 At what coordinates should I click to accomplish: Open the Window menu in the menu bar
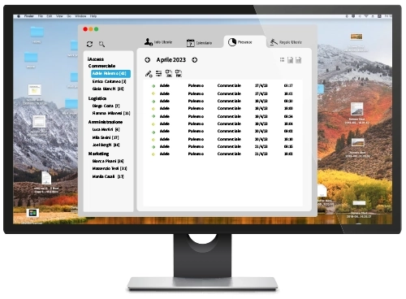click(x=80, y=16)
